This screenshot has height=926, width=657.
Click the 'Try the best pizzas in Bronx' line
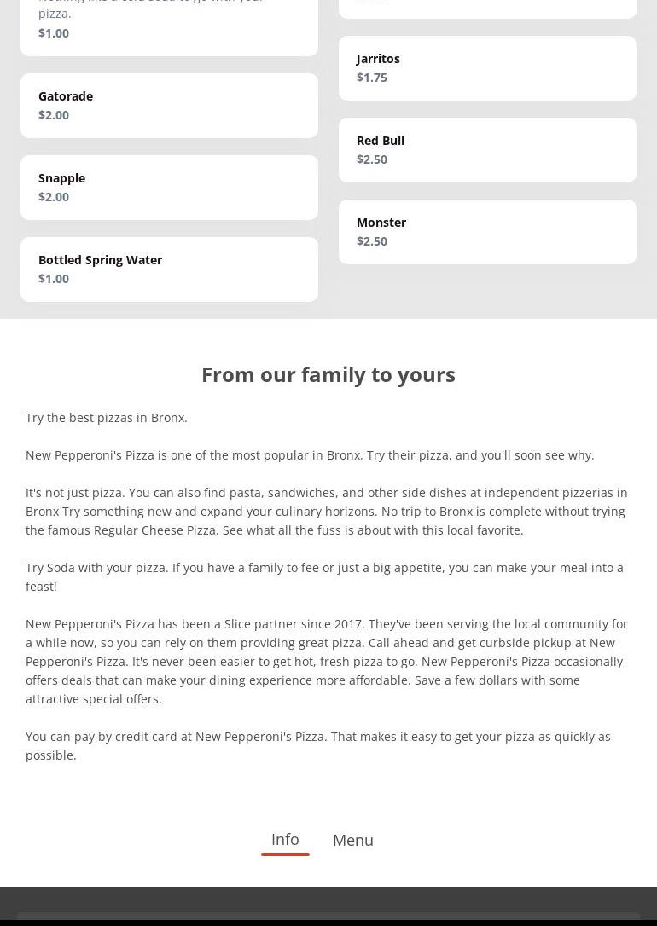point(107,418)
